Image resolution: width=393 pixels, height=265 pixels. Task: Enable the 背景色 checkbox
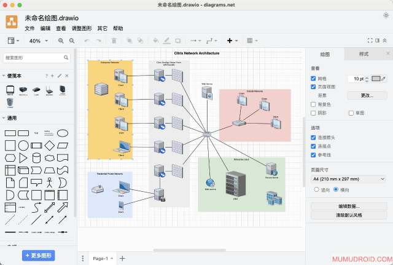(x=313, y=104)
